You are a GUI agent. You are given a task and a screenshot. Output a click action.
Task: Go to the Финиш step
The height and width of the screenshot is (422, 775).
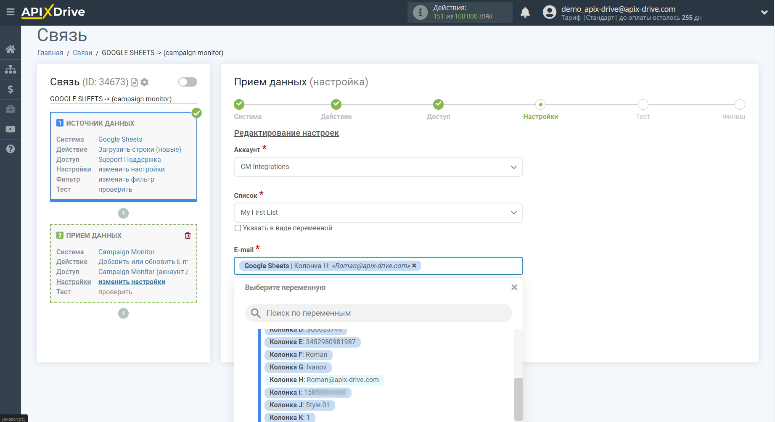click(x=740, y=104)
